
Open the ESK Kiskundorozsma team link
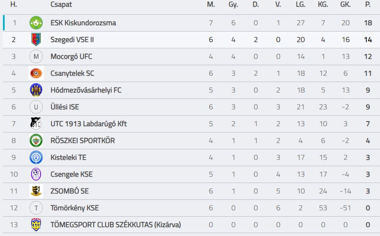[x=83, y=23]
